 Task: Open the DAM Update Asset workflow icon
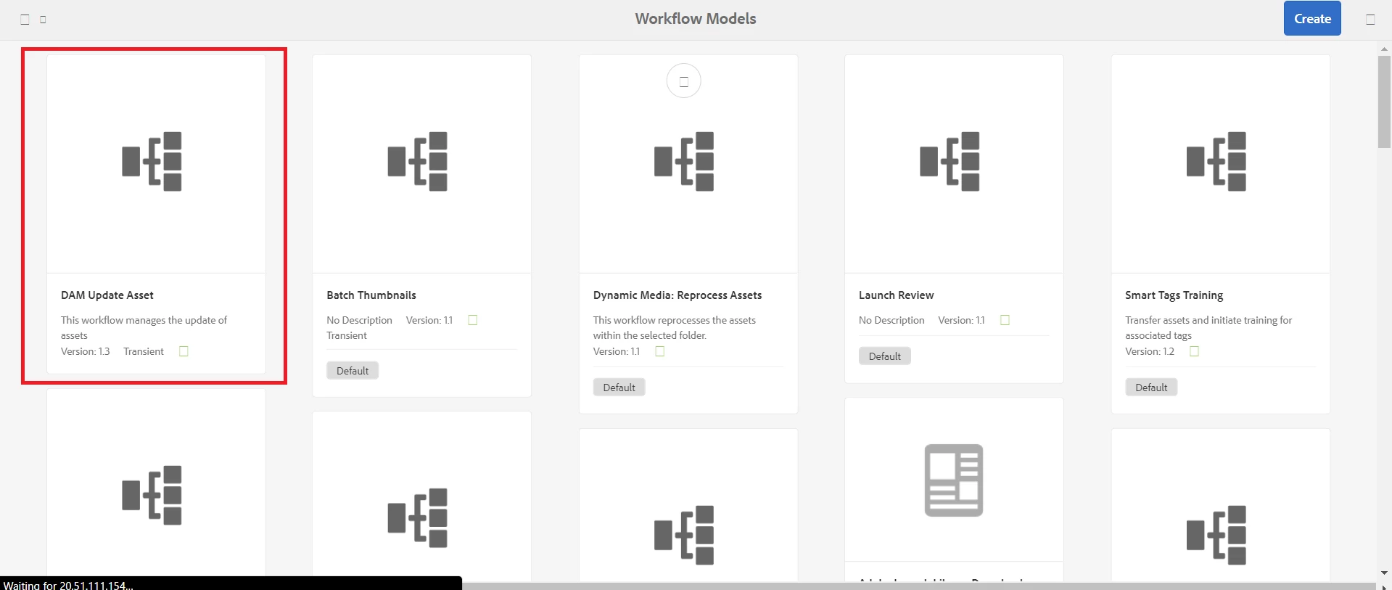[x=152, y=161]
